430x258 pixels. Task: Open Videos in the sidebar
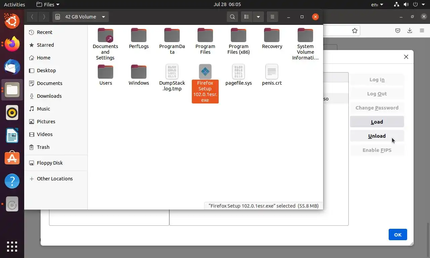(56, 134)
